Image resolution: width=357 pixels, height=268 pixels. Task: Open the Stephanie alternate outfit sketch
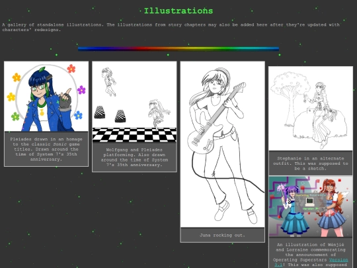tap(311, 109)
